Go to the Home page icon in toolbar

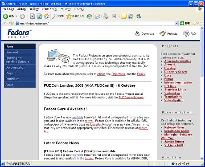pos(47,16)
